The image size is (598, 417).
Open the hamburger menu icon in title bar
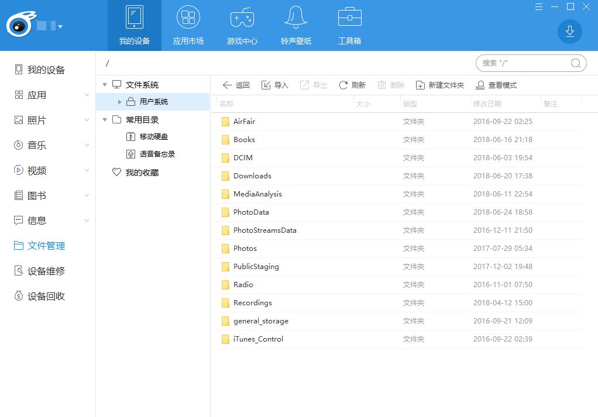539,7
